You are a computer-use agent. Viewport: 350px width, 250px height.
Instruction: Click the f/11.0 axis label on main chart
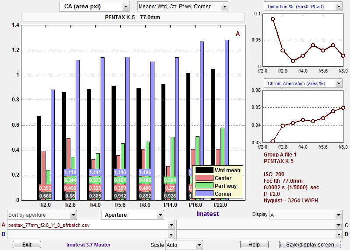click(x=170, y=205)
